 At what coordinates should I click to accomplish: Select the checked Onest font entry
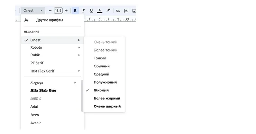point(53,40)
